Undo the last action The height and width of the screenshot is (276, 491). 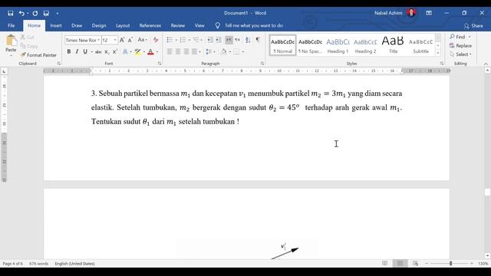coord(21,13)
